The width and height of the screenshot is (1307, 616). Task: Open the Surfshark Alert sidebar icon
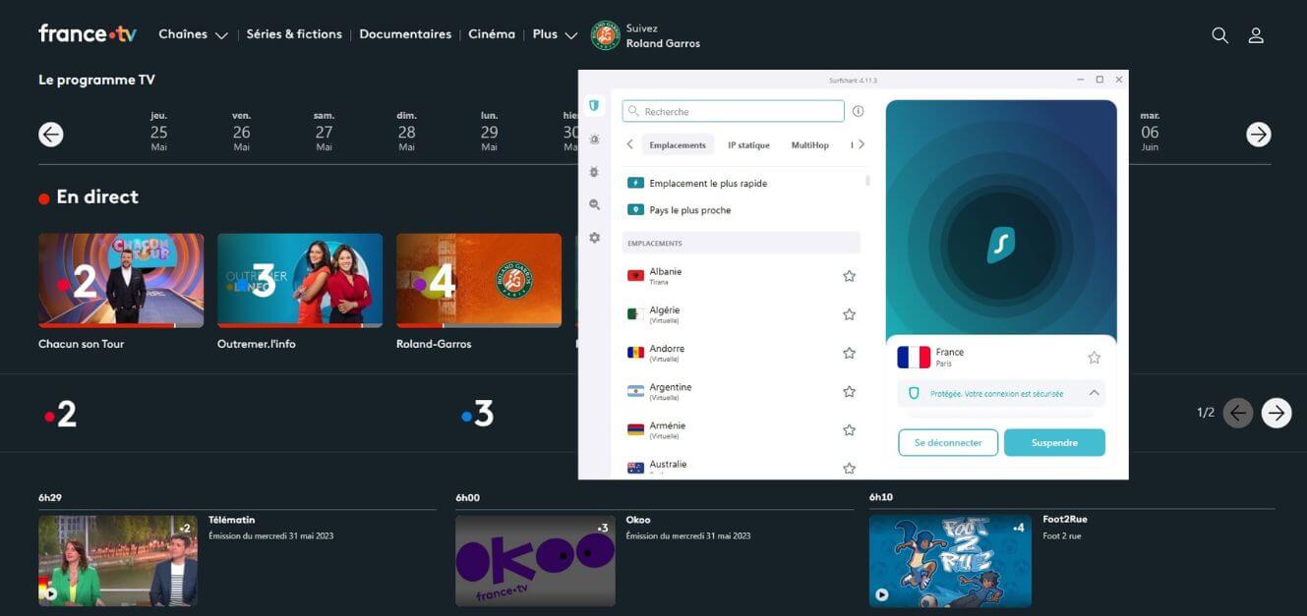pos(594,140)
